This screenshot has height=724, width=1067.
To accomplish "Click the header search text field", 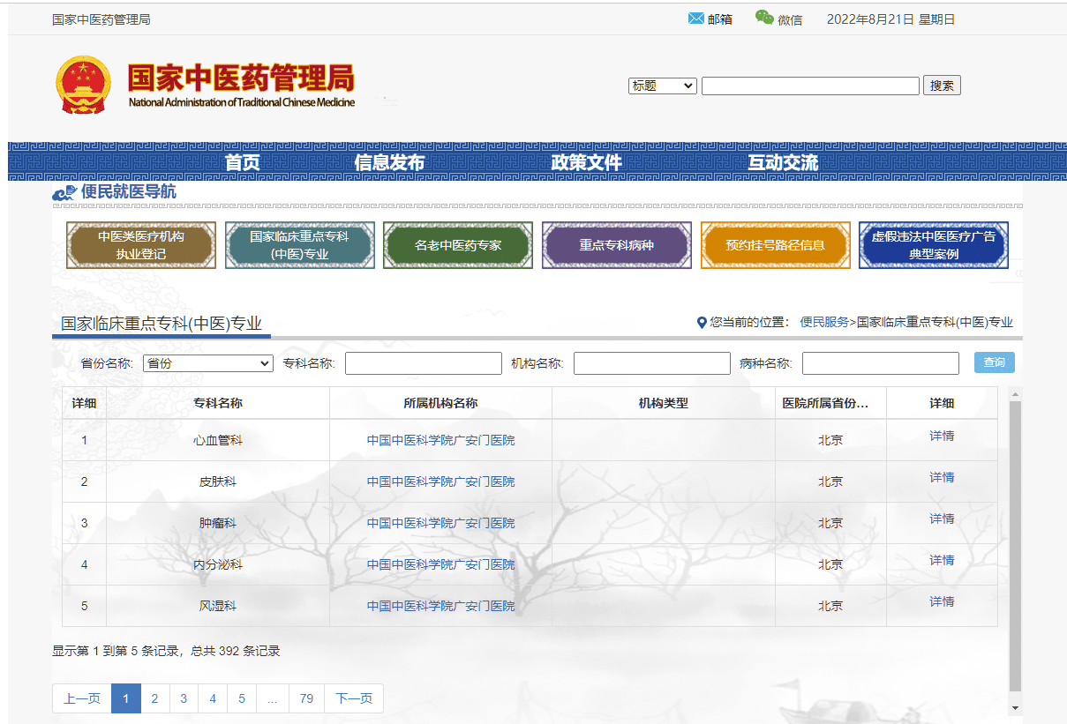I will pos(810,86).
